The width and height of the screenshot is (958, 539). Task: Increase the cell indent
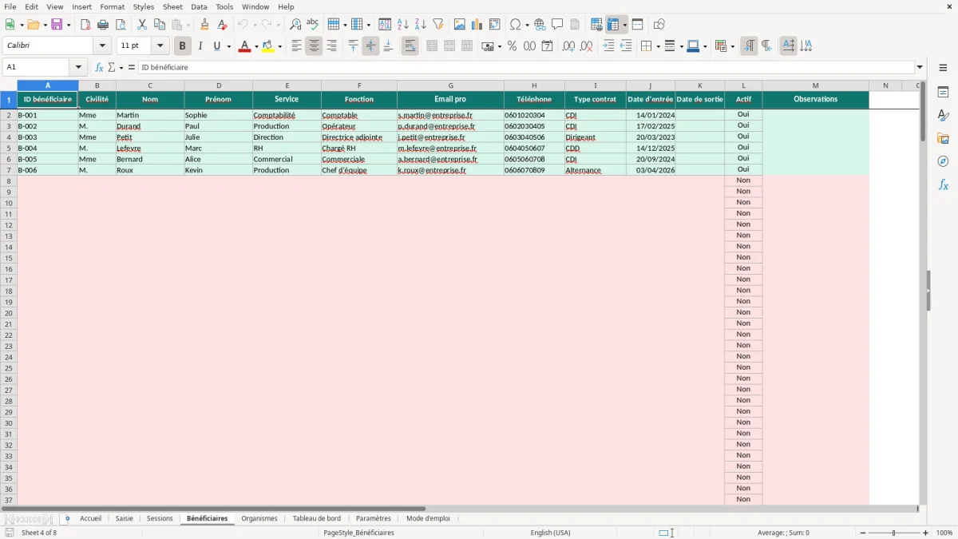[608, 46]
